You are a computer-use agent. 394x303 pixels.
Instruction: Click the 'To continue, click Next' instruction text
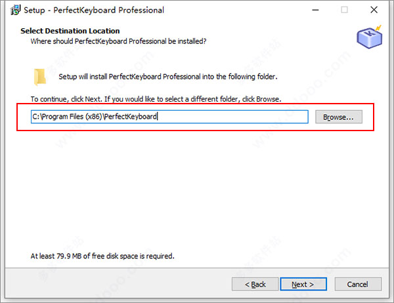point(156,99)
